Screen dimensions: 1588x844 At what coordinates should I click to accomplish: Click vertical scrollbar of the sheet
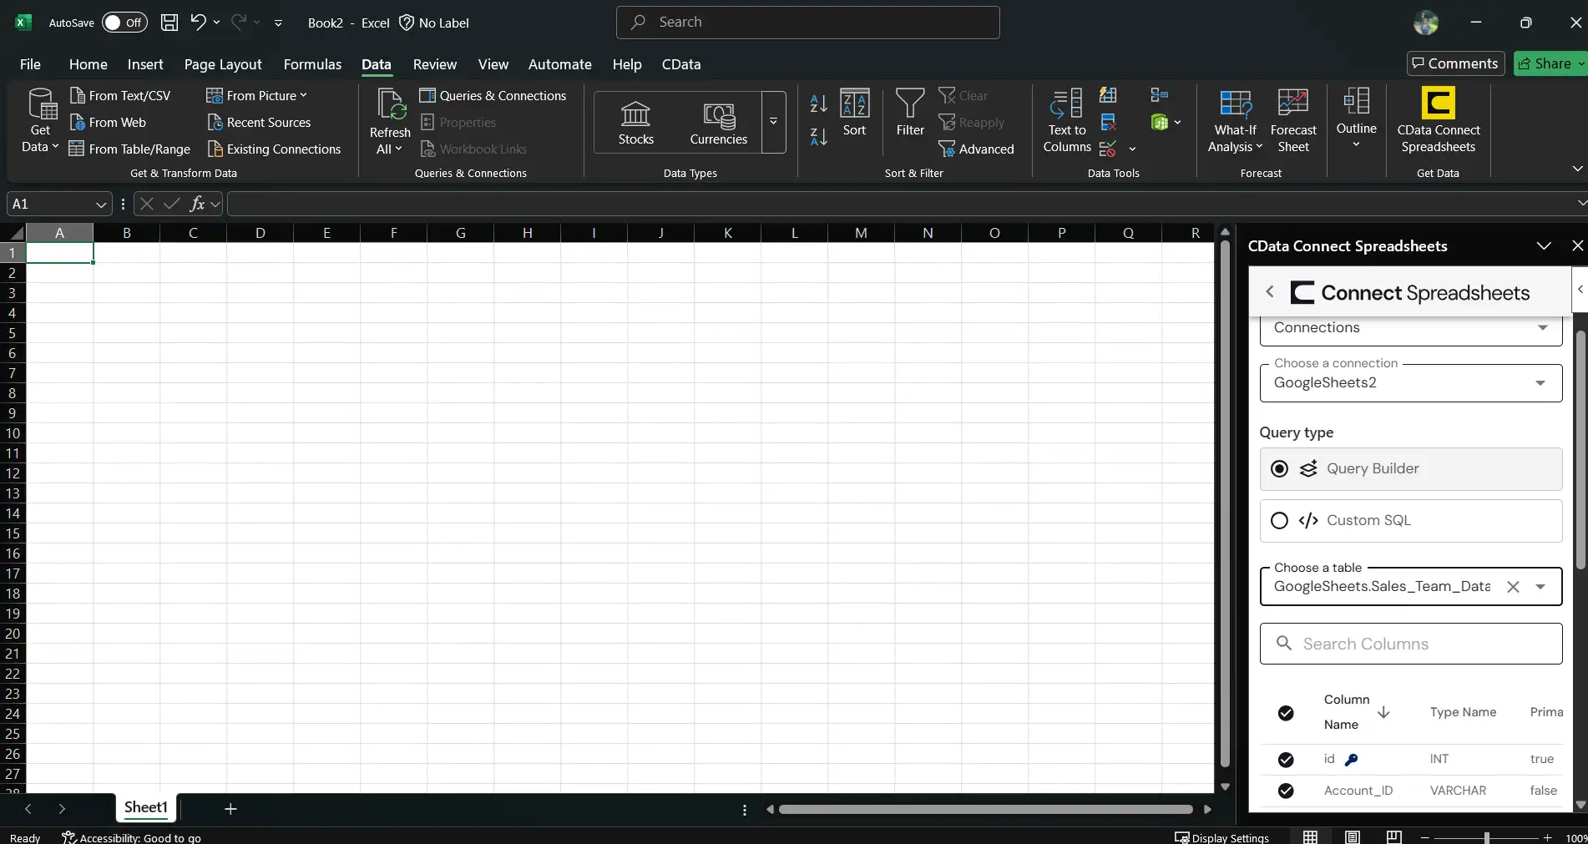[1225, 505]
